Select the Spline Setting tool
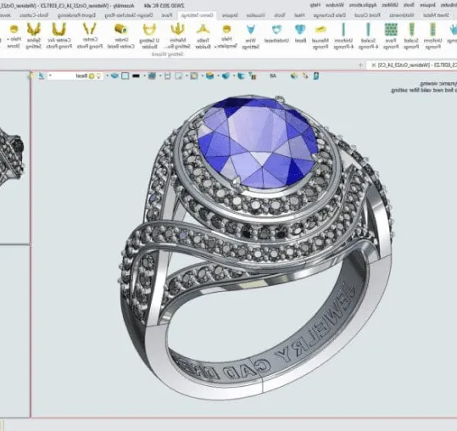This screenshot has height=431, width=457. coord(34,36)
